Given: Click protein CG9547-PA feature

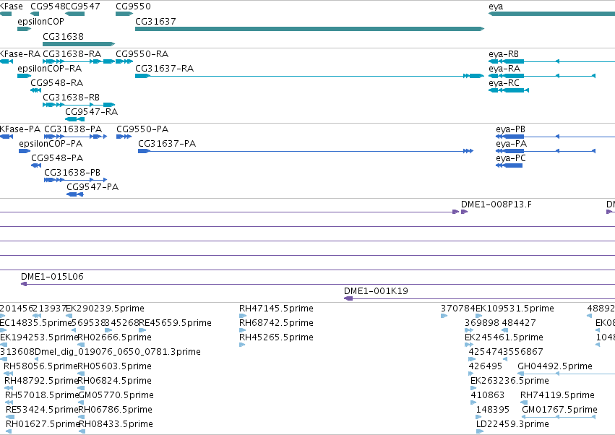Looking at the screenshot, I should click(x=75, y=194).
